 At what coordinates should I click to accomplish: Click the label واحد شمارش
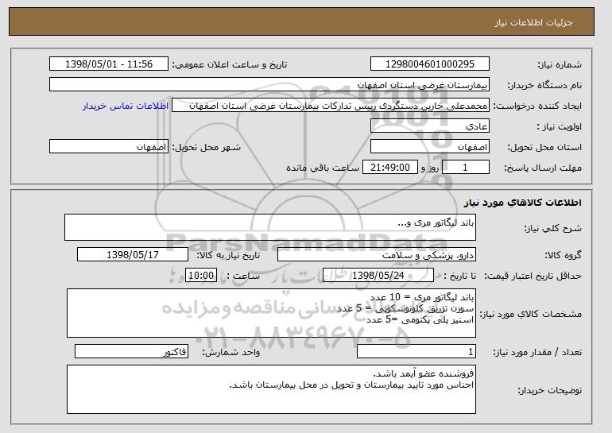[230, 352]
